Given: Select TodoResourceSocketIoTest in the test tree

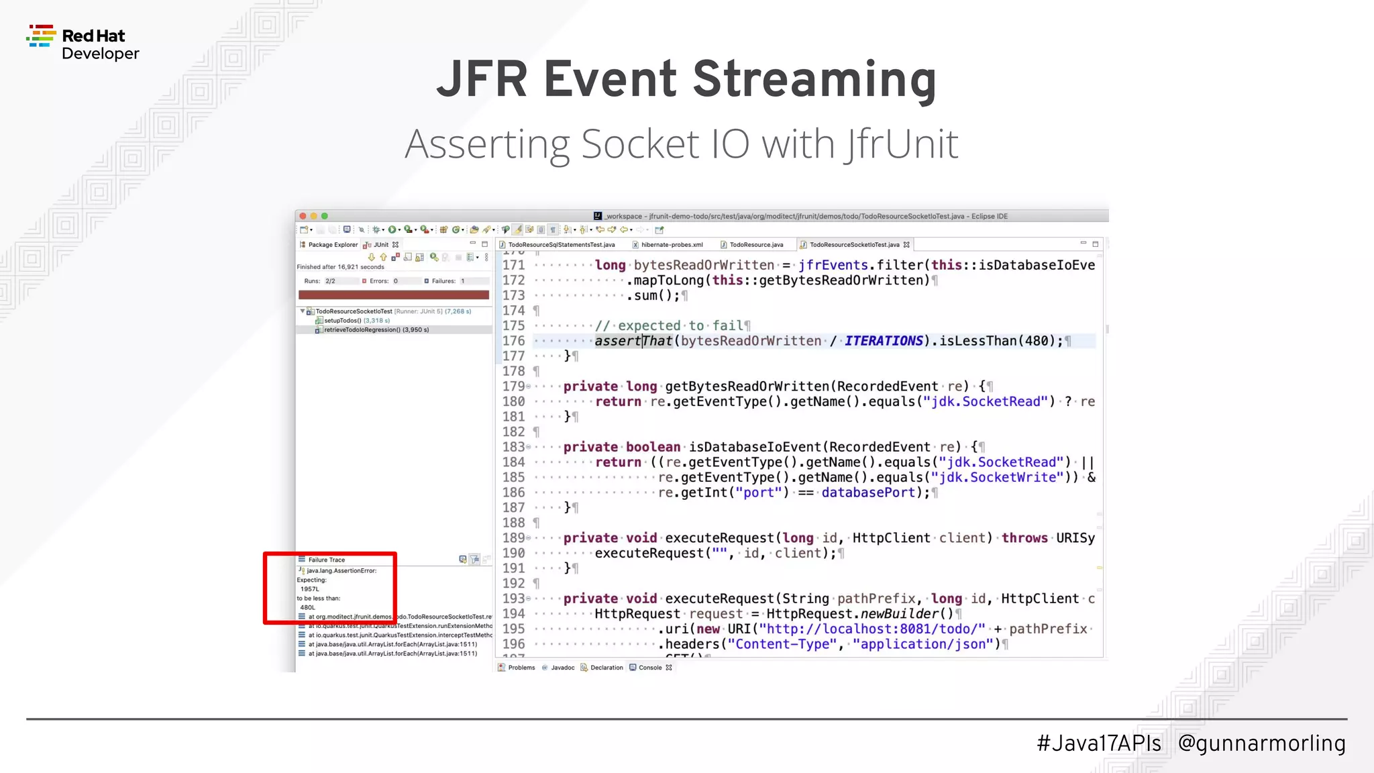Looking at the screenshot, I should click(389, 311).
